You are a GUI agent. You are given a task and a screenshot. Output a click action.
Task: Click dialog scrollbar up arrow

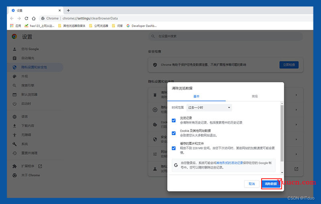pos(282,103)
